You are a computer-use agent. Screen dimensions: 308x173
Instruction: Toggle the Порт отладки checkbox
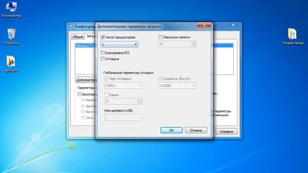(107, 79)
